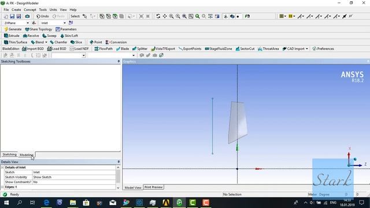Open the Preferences button
The height and width of the screenshot is (208, 370).
click(x=323, y=49)
